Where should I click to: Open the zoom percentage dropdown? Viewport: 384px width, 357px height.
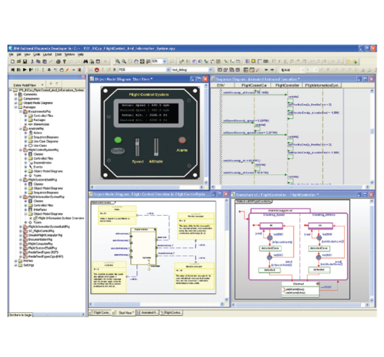point(165,61)
